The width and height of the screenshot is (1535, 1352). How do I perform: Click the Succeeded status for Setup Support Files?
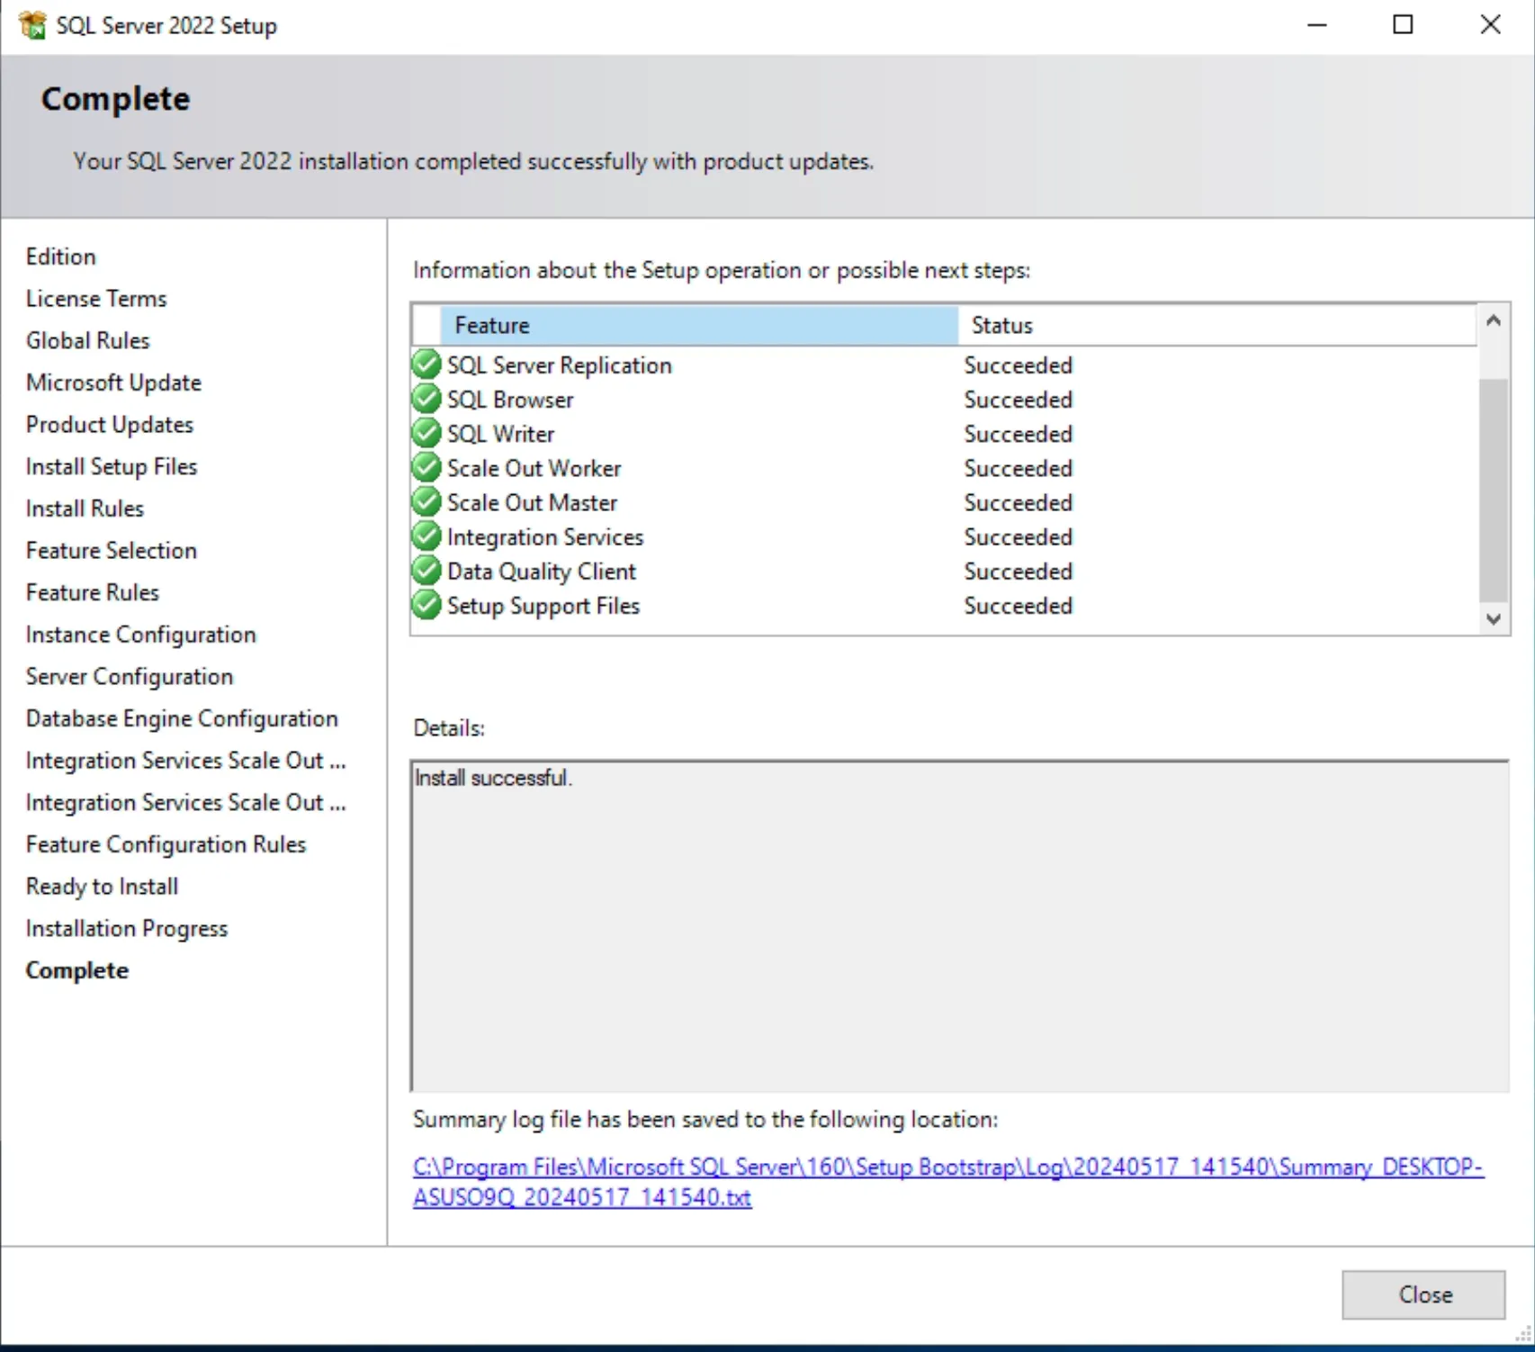pos(1018,605)
